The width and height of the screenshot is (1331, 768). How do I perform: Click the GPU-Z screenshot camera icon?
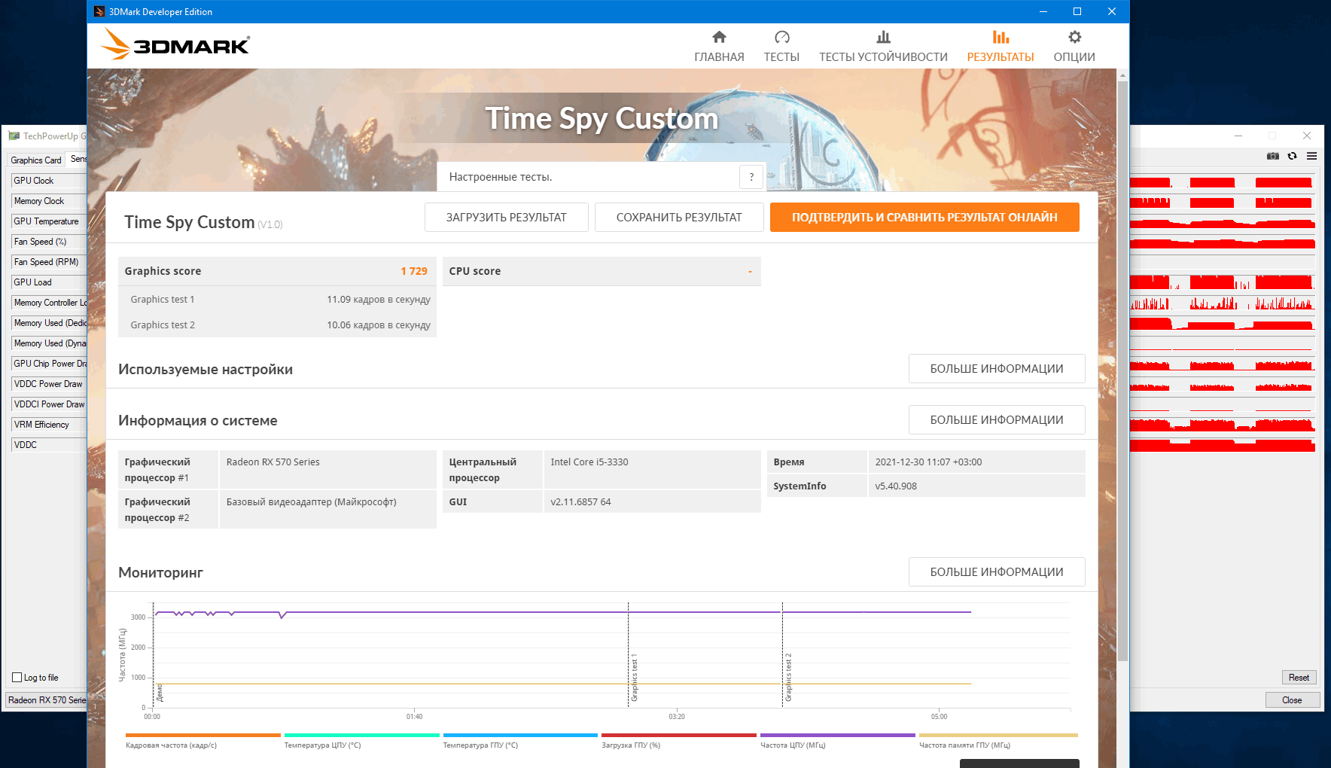click(1273, 156)
